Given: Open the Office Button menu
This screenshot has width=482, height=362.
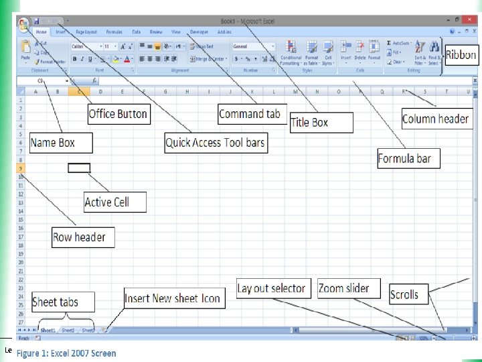Looking at the screenshot, I should click(x=23, y=24).
